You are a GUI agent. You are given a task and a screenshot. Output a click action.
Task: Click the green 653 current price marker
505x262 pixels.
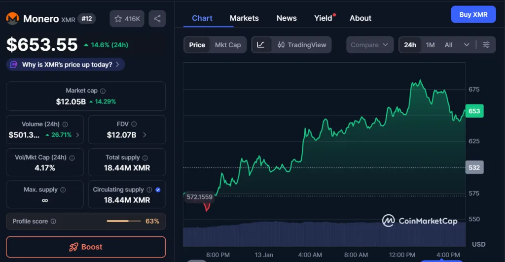tap(474, 111)
